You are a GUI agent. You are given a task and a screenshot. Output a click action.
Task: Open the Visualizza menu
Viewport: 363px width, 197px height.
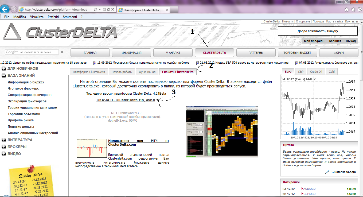[37, 17]
